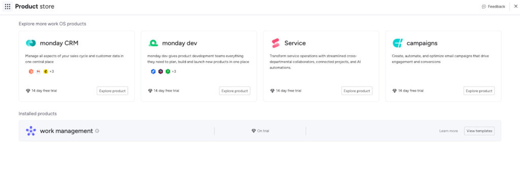Image resolution: width=520 pixels, height=189 pixels.
Task: Click the monday CRM logo icon
Action: click(31, 43)
